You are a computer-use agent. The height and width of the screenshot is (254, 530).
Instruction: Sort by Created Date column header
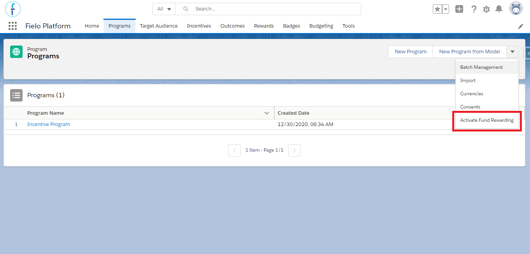[294, 113]
